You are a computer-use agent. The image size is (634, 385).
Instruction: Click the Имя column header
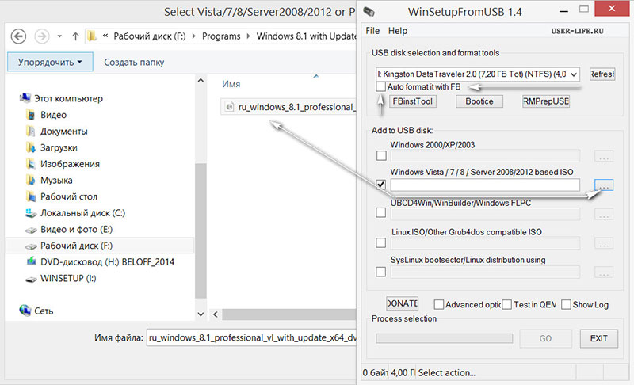click(231, 84)
